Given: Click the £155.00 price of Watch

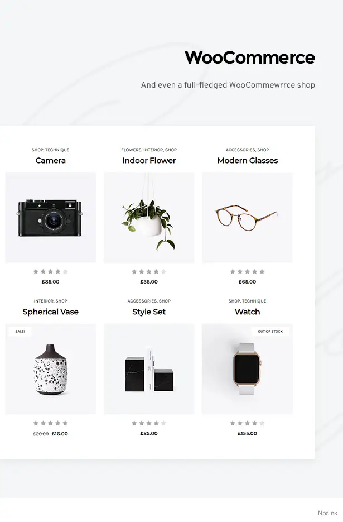Looking at the screenshot, I should coord(247,433).
